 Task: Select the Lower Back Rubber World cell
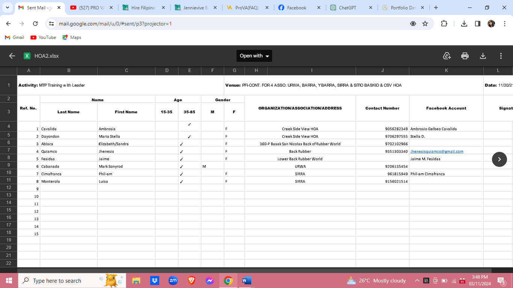pos(300,158)
